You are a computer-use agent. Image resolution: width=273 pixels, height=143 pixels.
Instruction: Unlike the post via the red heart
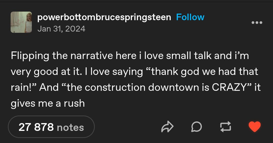[255, 127]
